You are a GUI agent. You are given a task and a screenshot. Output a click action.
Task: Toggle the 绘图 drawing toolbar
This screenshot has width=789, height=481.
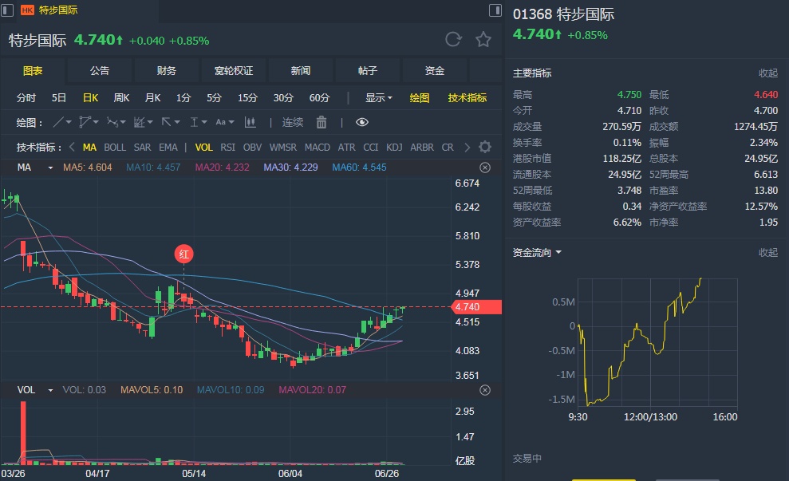[420, 98]
